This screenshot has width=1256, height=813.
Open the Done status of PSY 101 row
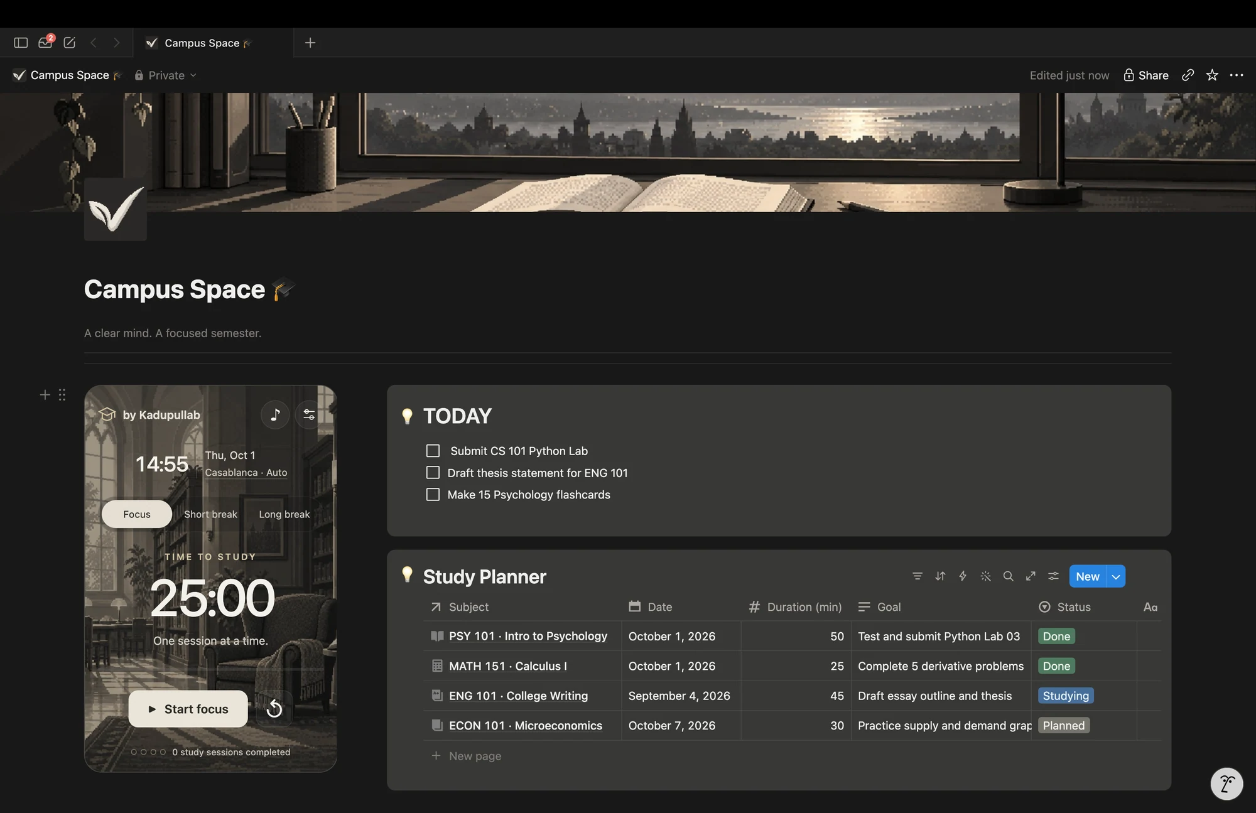tap(1056, 636)
